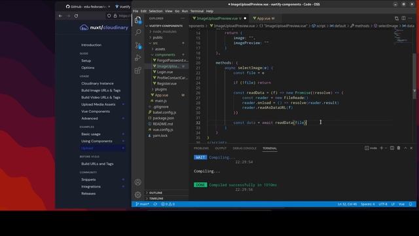Expand the plugins folder

pyautogui.click(x=160, y=89)
